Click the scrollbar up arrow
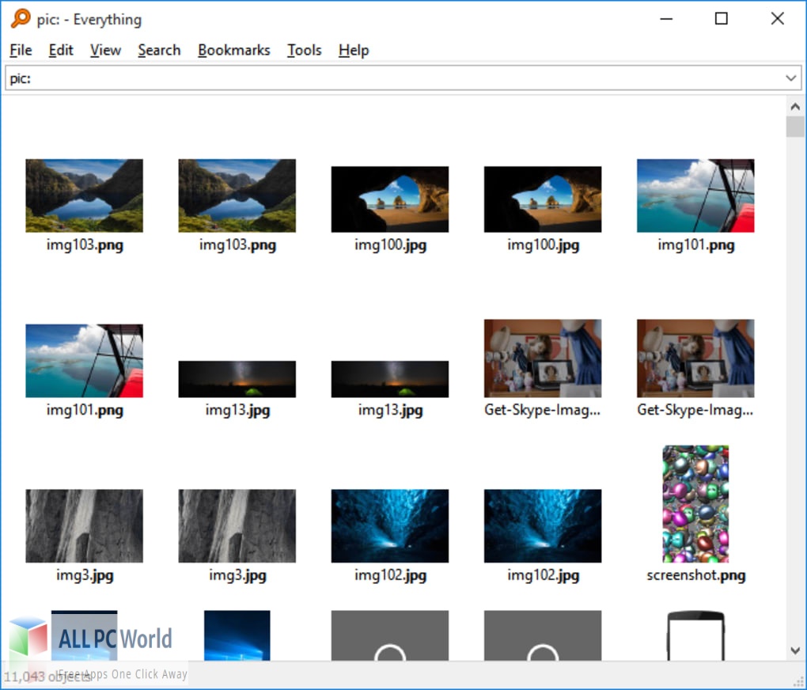 pyautogui.click(x=795, y=106)
